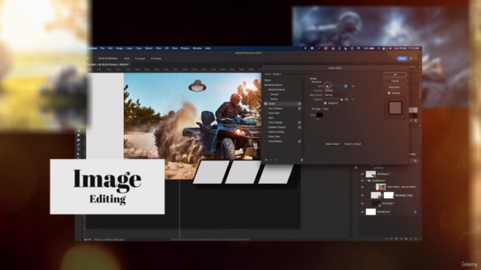
Task: Click the add layer mask icon in Layers panel
Action: tap(396, 238)
